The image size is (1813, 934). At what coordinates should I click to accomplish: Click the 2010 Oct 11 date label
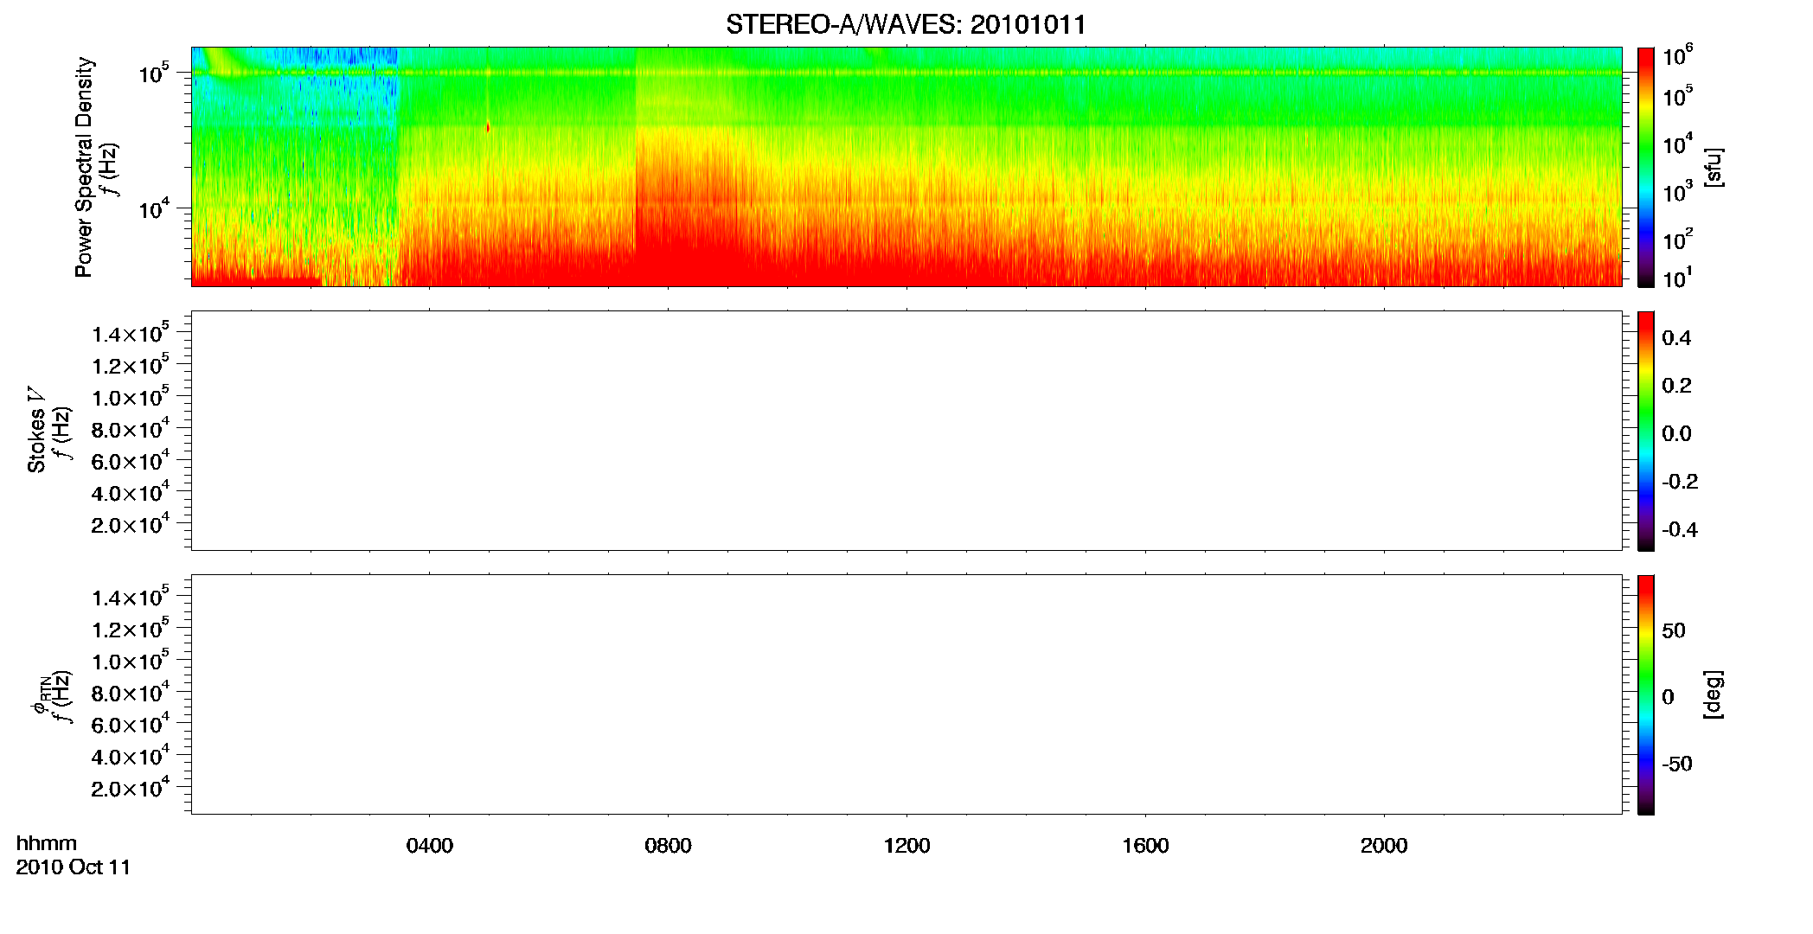point(74,867)
